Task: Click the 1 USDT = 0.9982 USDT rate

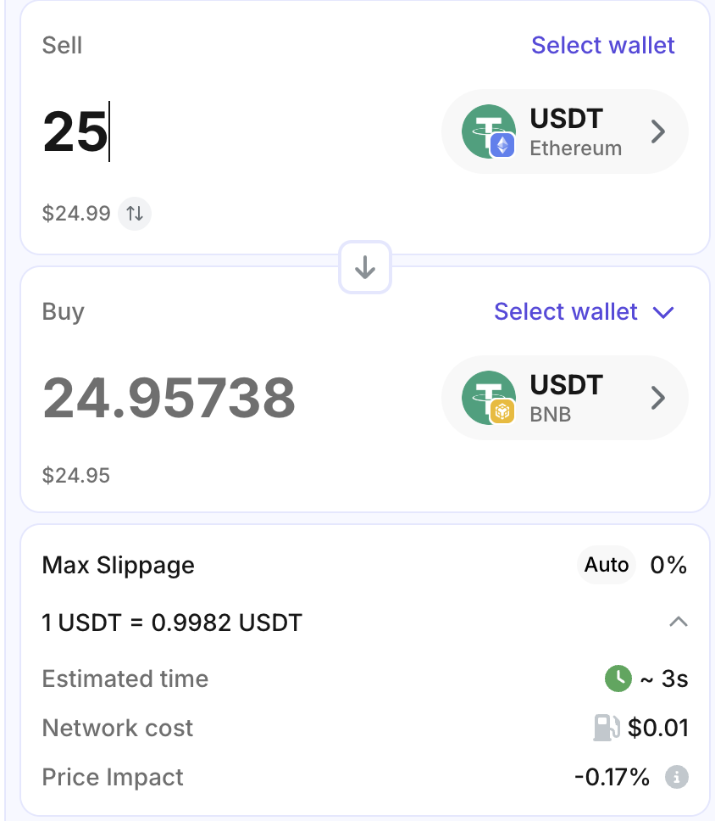Action: point(172,623)
